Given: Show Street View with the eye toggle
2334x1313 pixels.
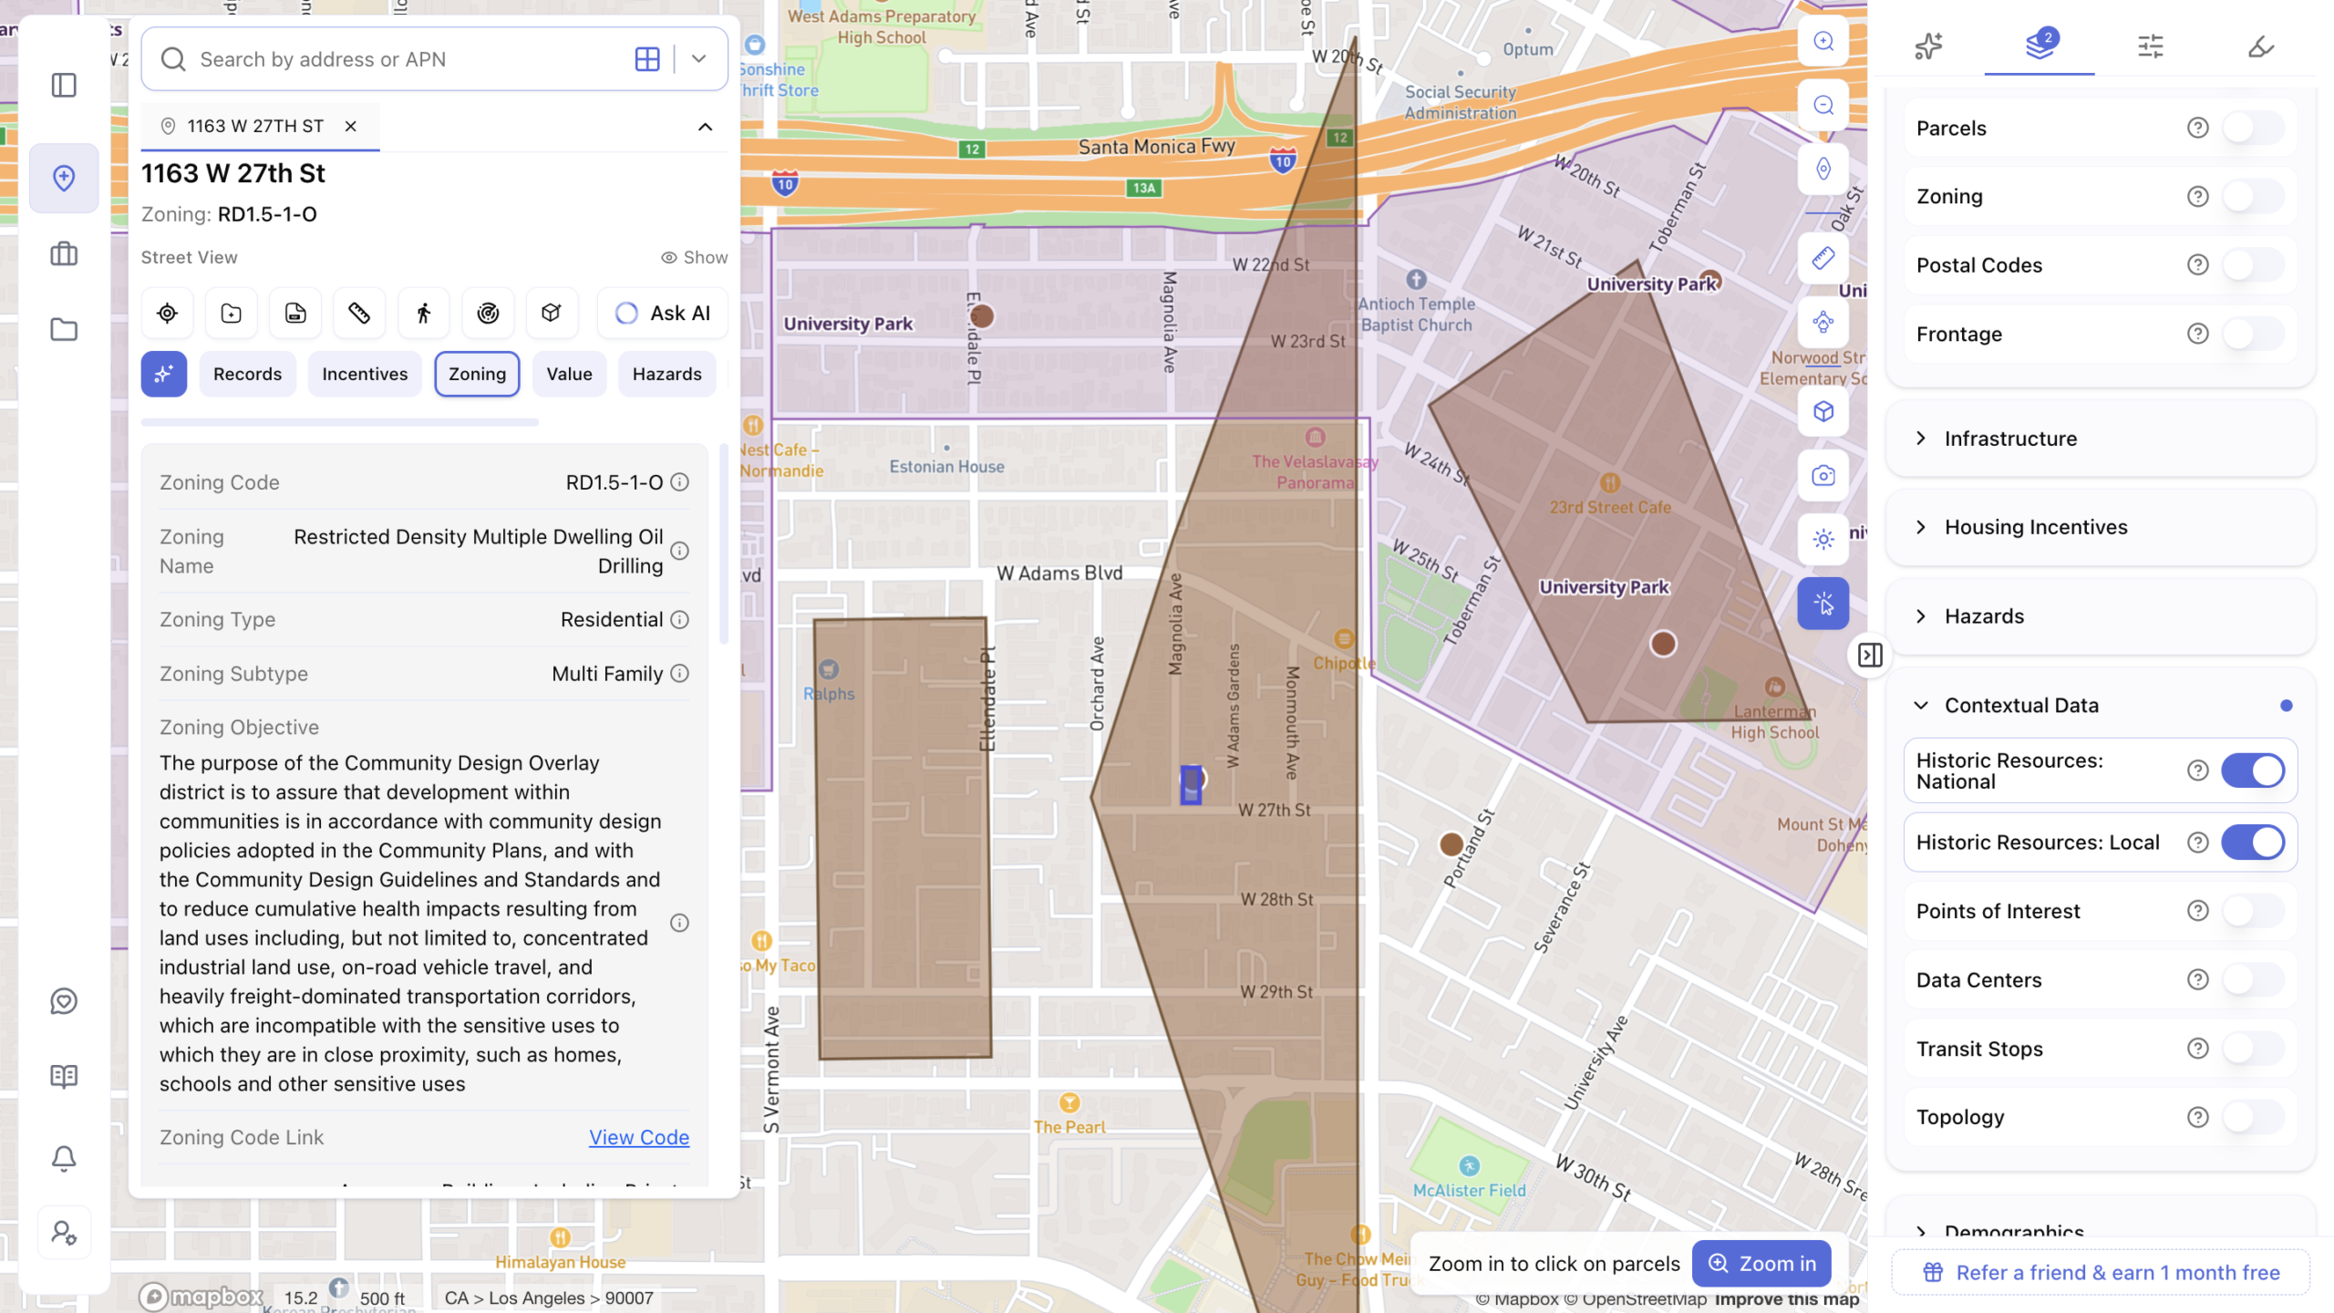Looking at the screenshot, I should [695, 257].
